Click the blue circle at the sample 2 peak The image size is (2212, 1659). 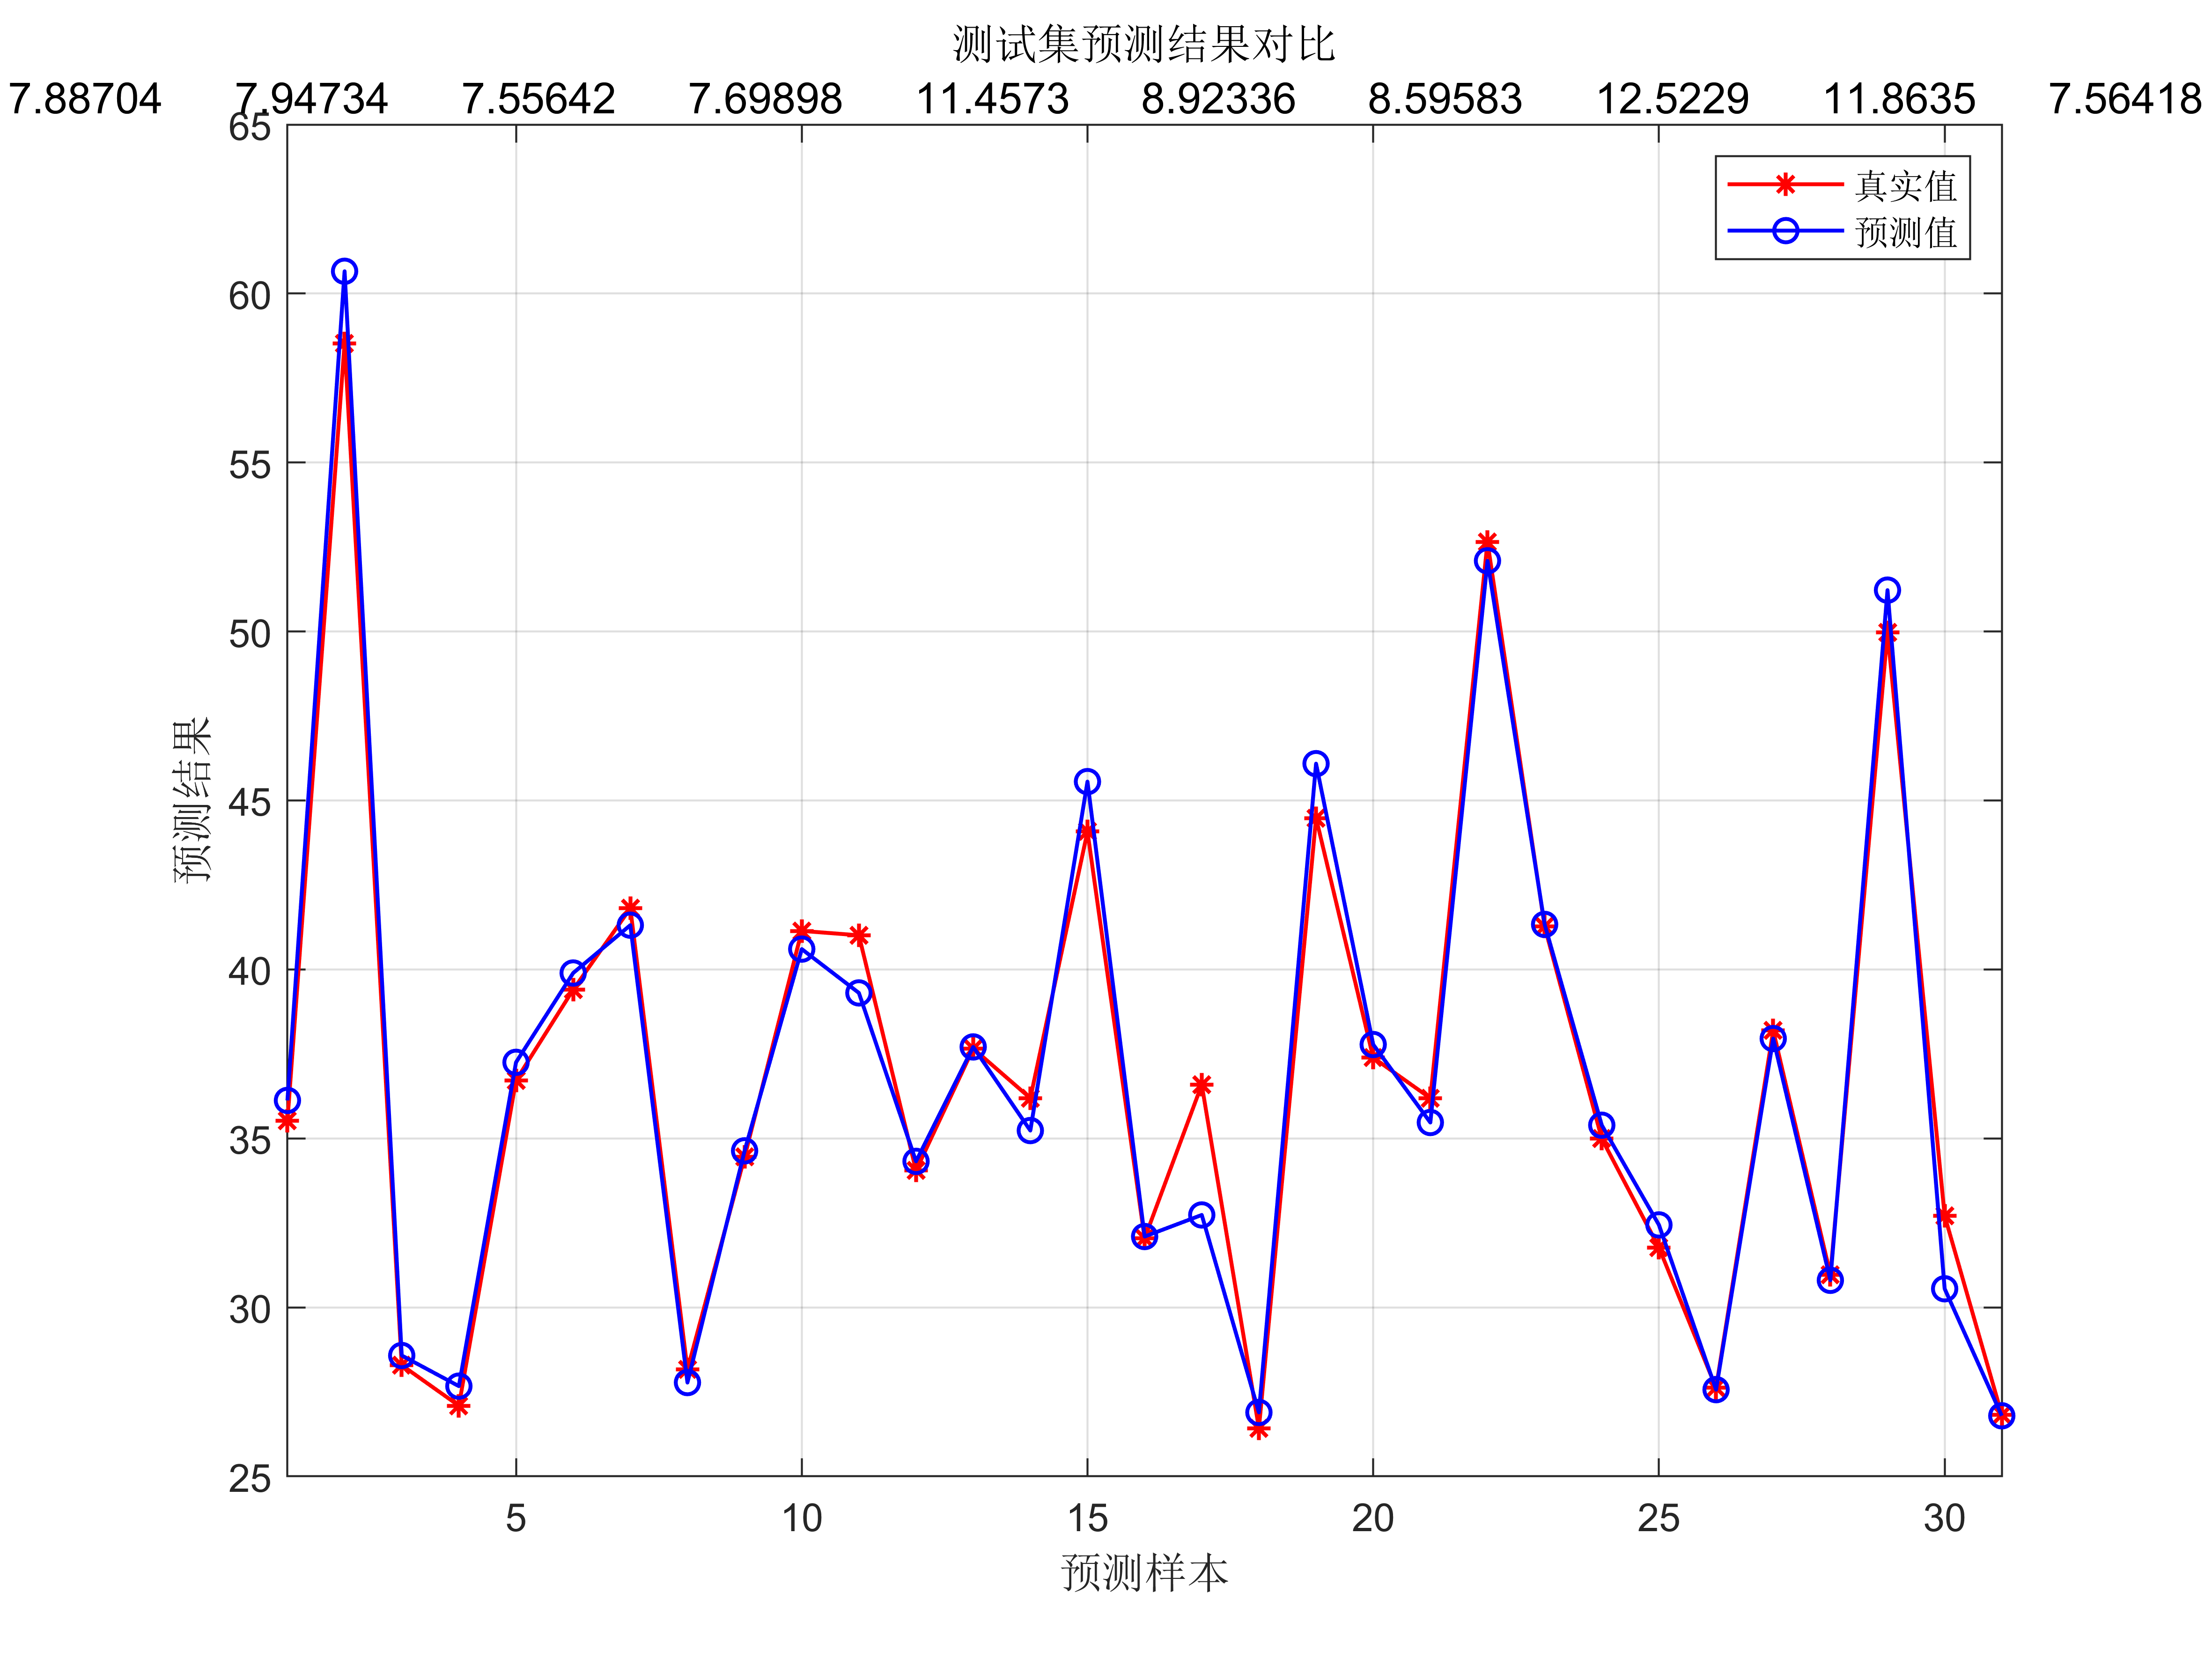344,272
